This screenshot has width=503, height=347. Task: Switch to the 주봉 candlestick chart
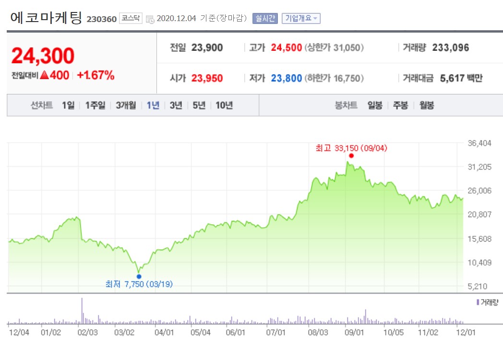pyautogui.click(x=400, y=105)
